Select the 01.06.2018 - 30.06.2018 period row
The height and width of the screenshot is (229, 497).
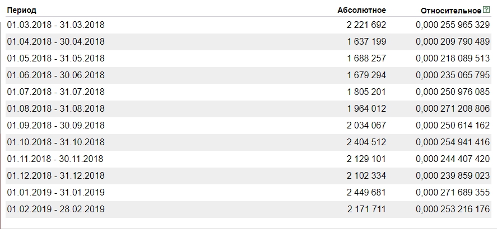(x=249, y=75)
